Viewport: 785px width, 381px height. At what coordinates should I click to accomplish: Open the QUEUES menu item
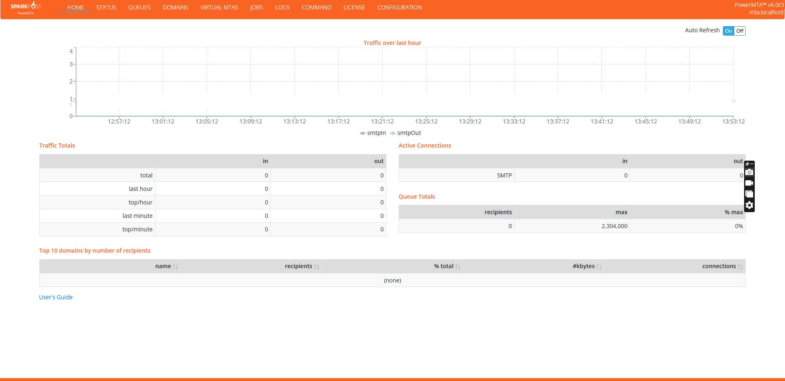139,7
